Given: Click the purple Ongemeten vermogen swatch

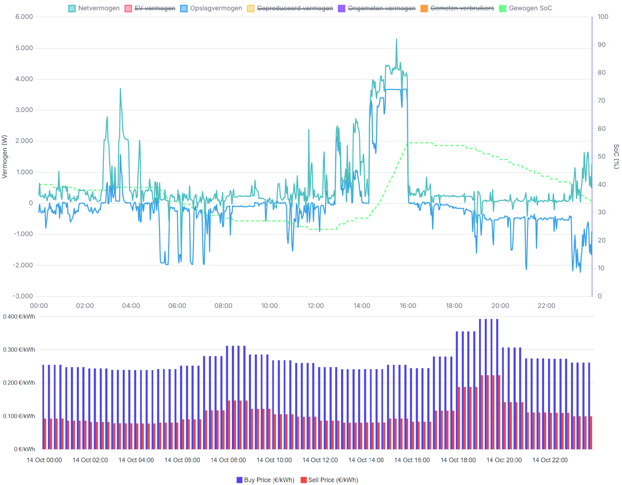Looking at the screenshot, I should coord(341,9).
